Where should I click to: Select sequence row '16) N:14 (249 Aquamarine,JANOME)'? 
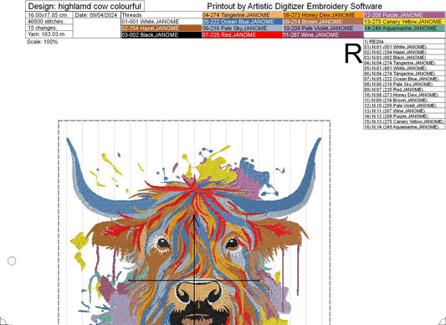(x=404, y=126)
